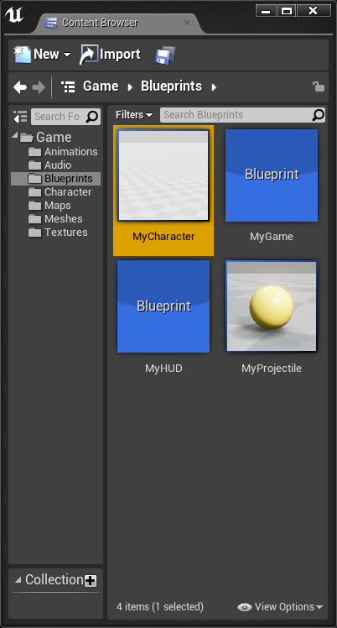The image size is (337, 628).
Task: Expand the Filters dropdown
Action: pos(134,115)
